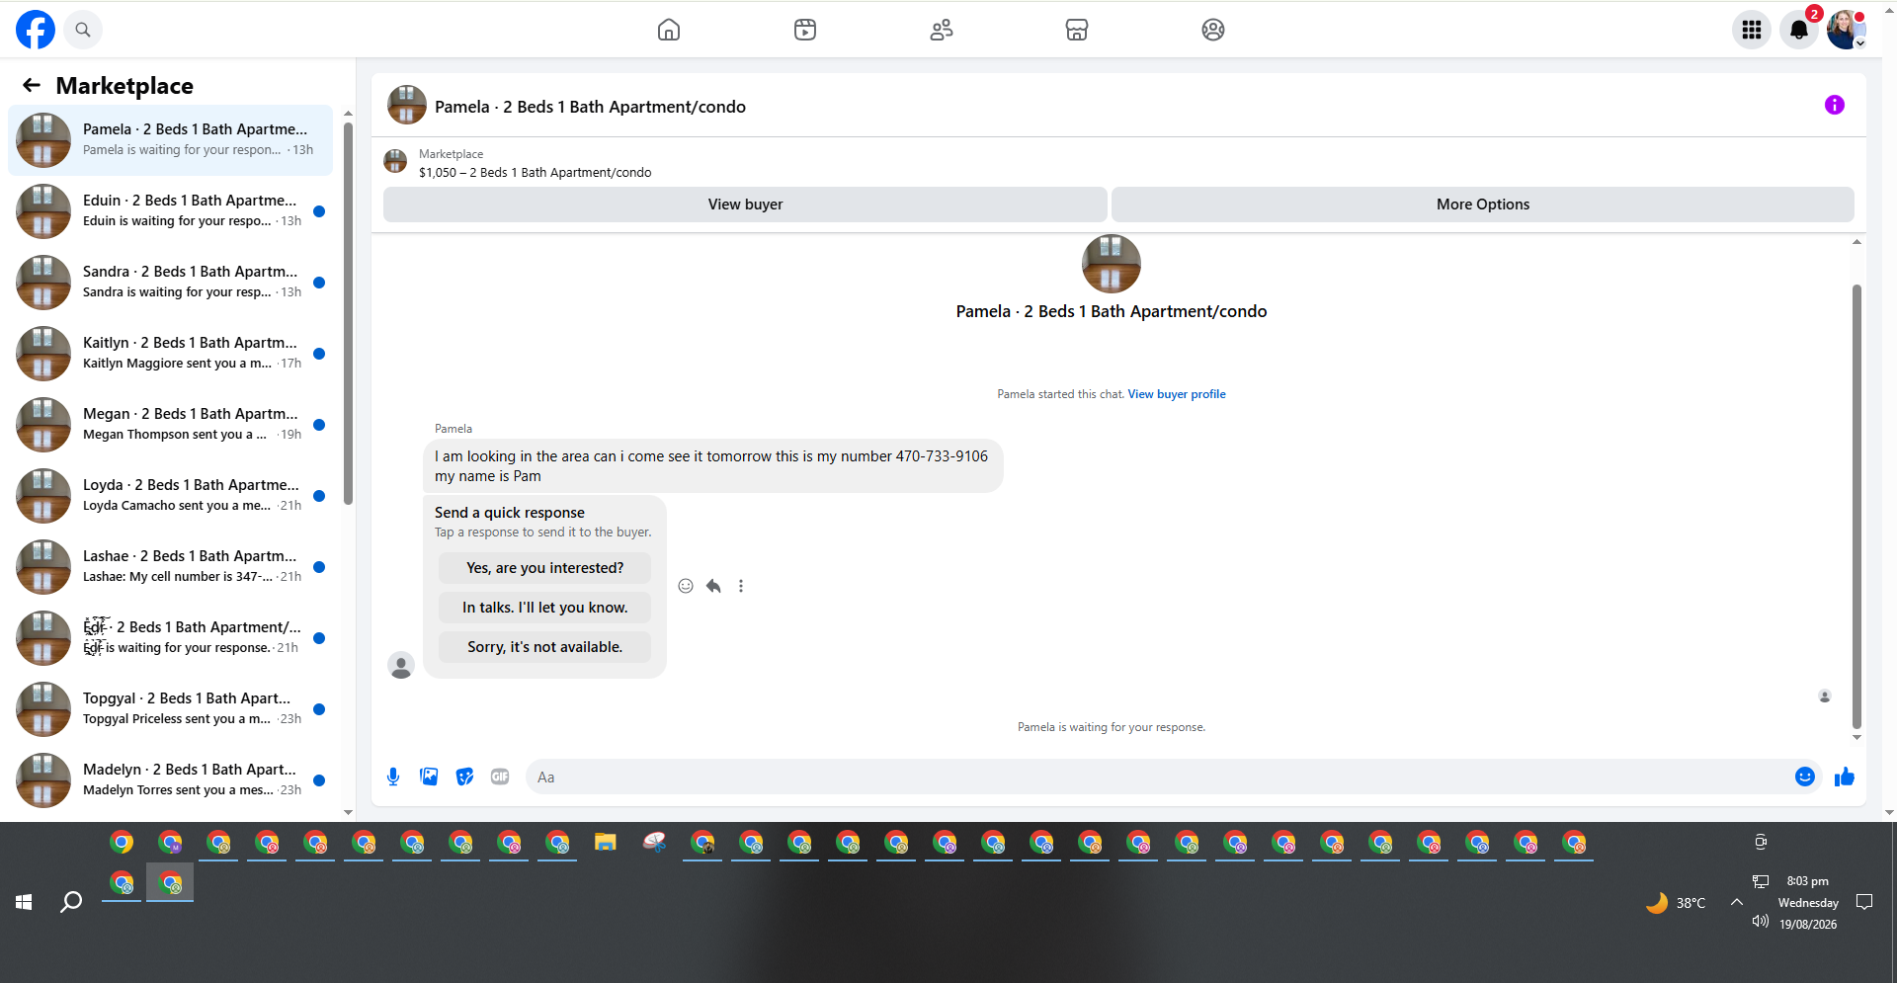The image size is (1897, 983).
Task: Click the conversation information icon
Action: click(1835, 105)
